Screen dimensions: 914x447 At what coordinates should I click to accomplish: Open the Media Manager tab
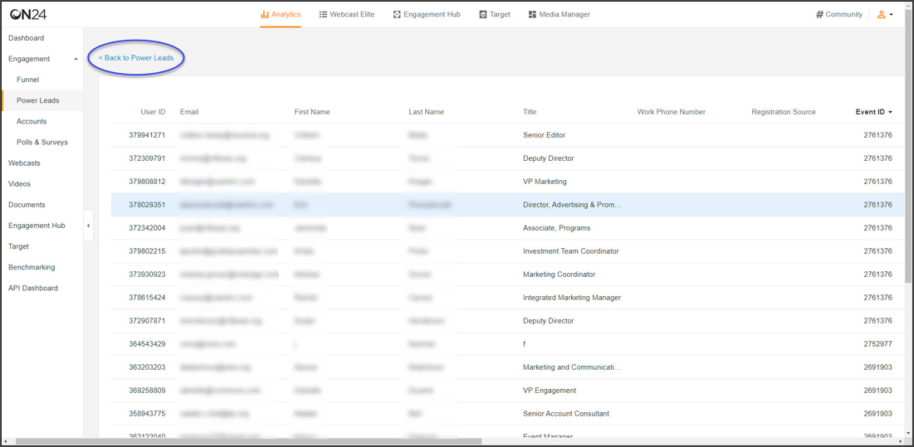click(559, 15)
